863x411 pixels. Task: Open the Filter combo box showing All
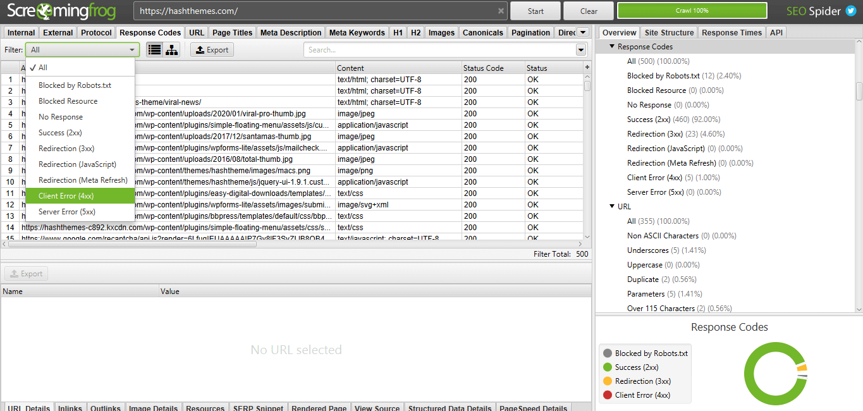[82, 50]
